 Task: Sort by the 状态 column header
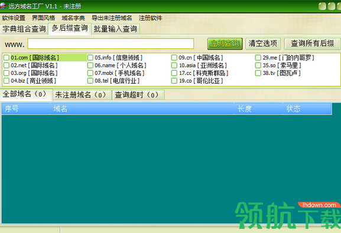(307, 109)
